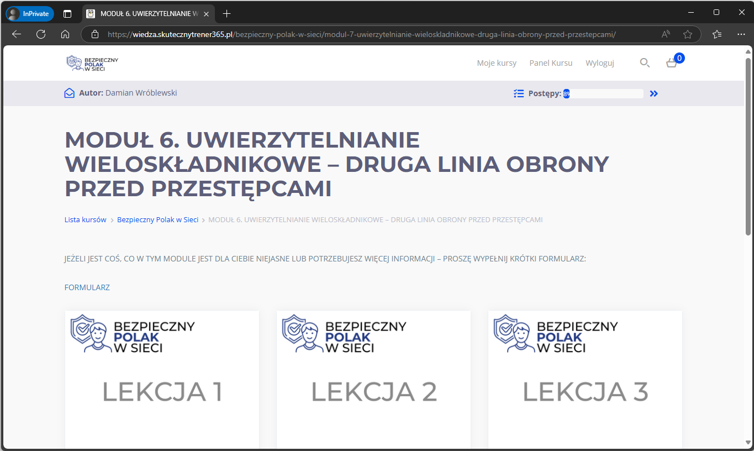Click Wyloguj to log out
Screen dimensions: 754x451
(x=600, y=63)
